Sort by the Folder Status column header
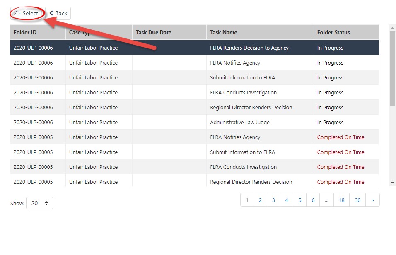Image resolution: width=396 pixels, height=255 pixels. 346,32
